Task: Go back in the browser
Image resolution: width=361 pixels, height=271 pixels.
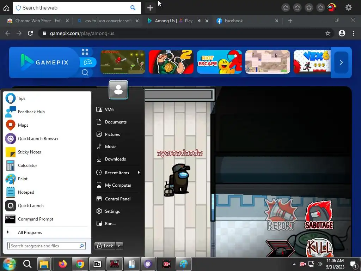Action: click(8, 34)
